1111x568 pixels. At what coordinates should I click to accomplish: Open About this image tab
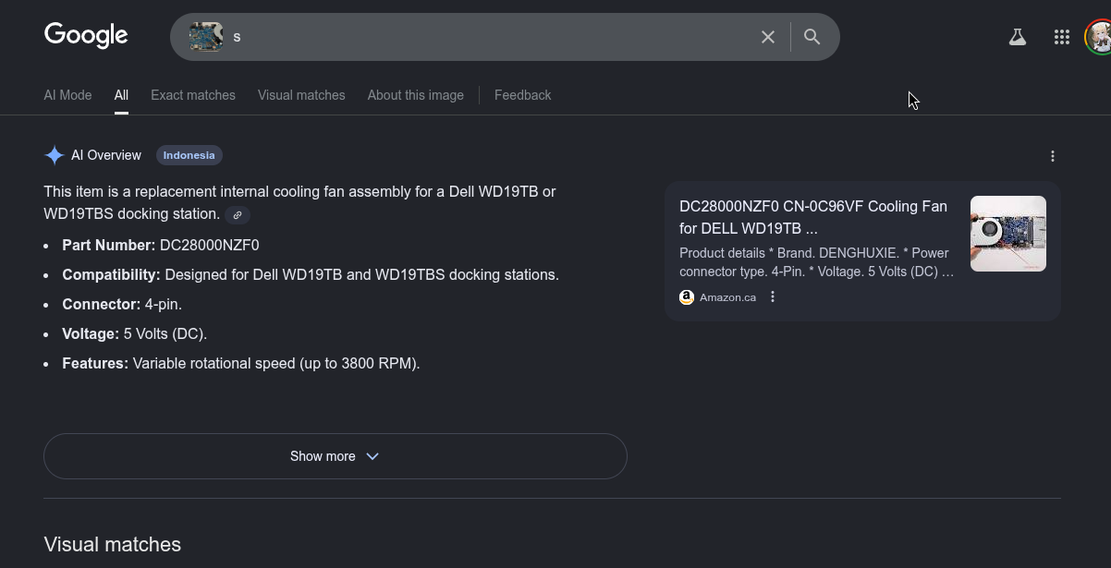[416, 95]
